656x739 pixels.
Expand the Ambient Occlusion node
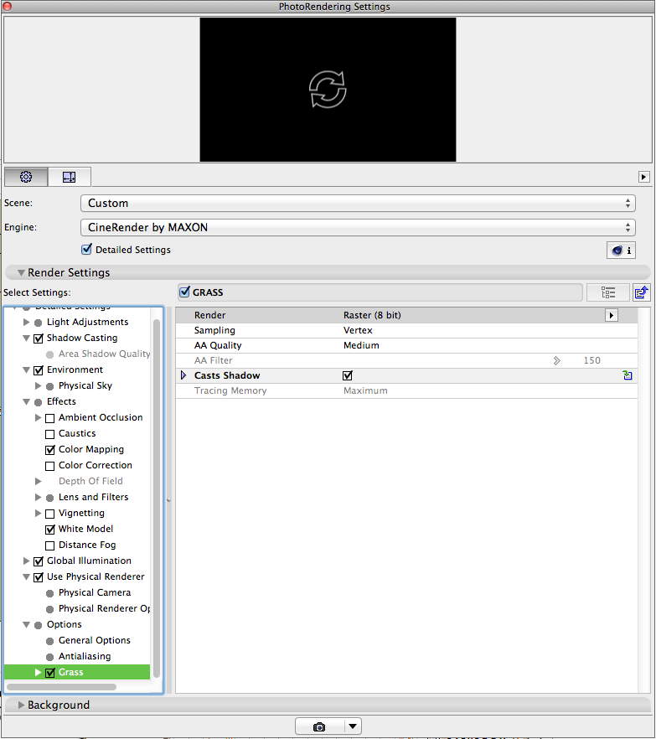coord(39,417)
